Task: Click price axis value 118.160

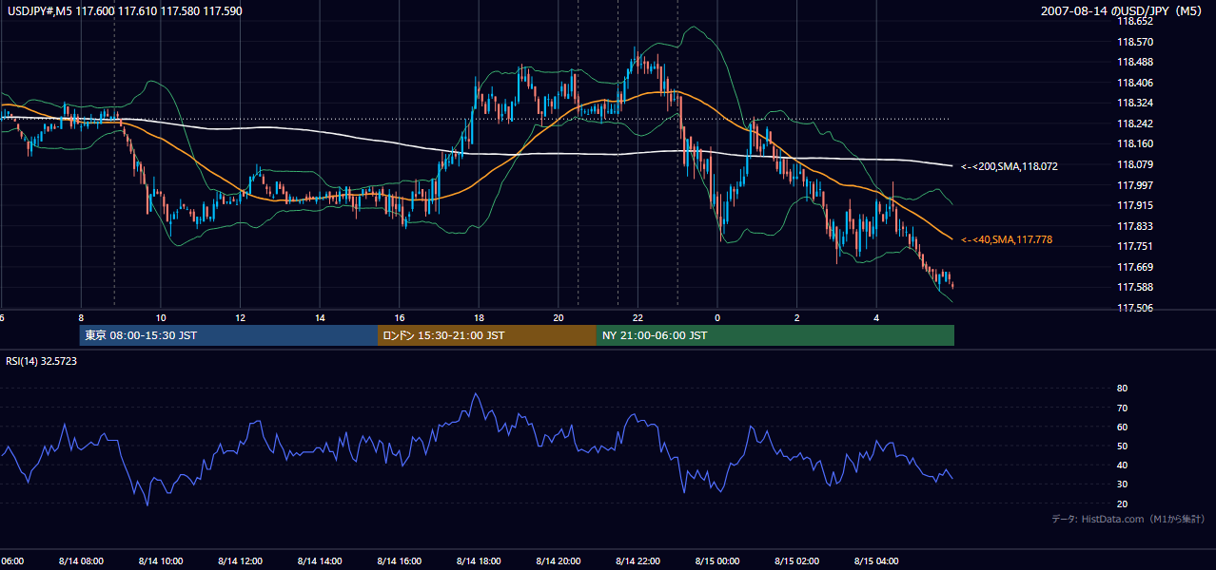Action: [x=1134, y=143]
